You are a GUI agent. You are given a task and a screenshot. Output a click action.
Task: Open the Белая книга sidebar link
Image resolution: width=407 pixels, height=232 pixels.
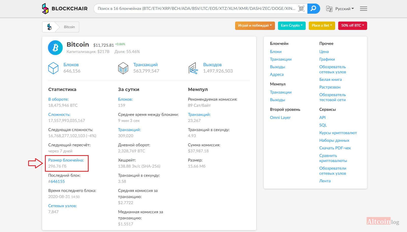(331, 80)
